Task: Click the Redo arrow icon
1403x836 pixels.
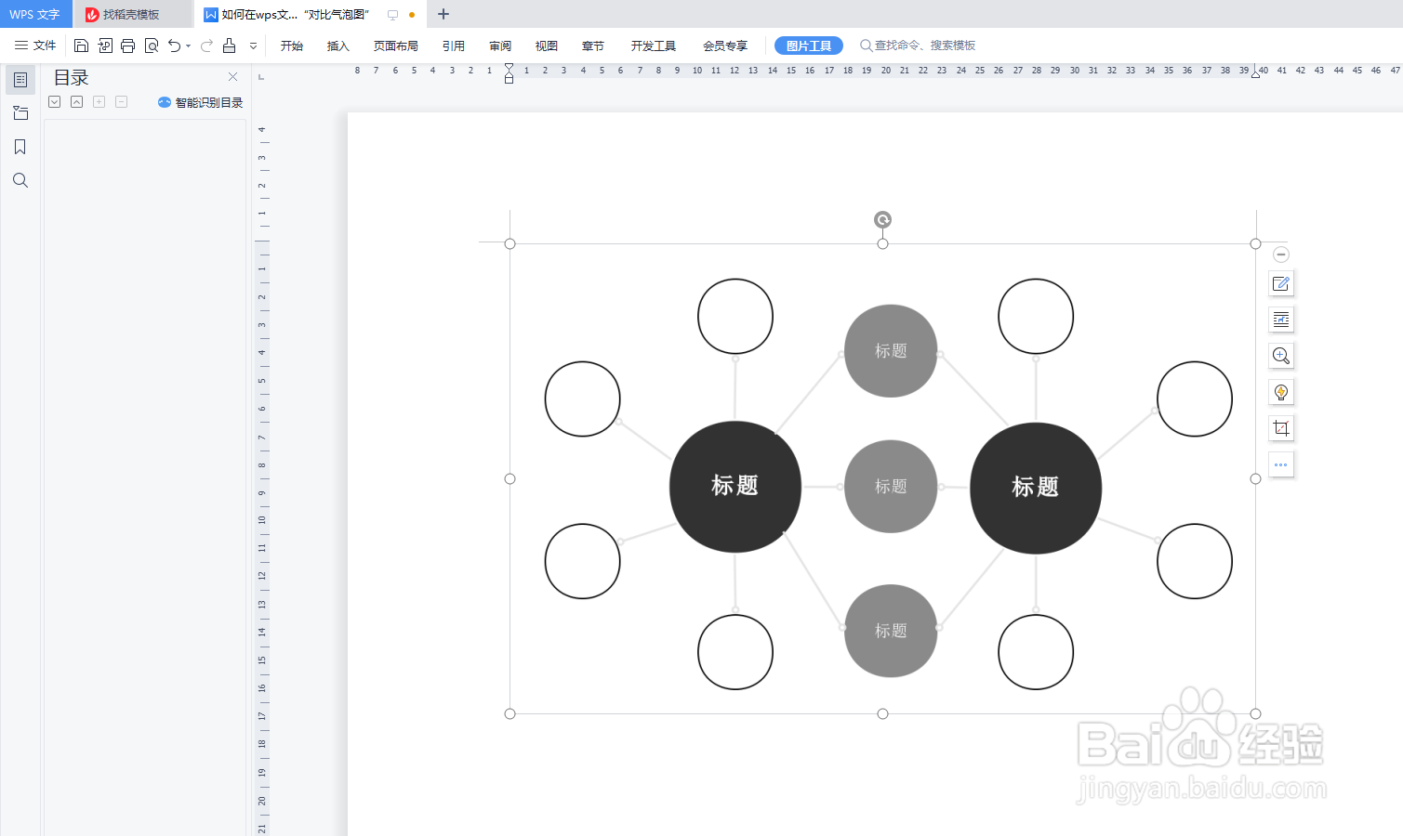Action: (x=206, y=46)
